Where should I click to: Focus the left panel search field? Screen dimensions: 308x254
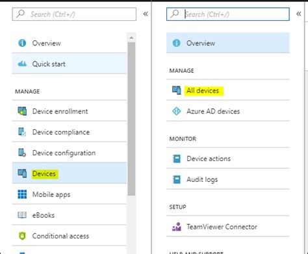(x=74, y=14)
